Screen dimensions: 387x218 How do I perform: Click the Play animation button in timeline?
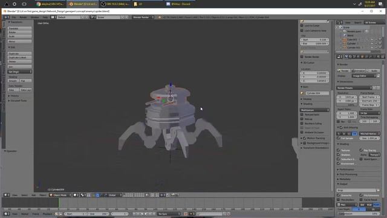(x=146, y=214)
